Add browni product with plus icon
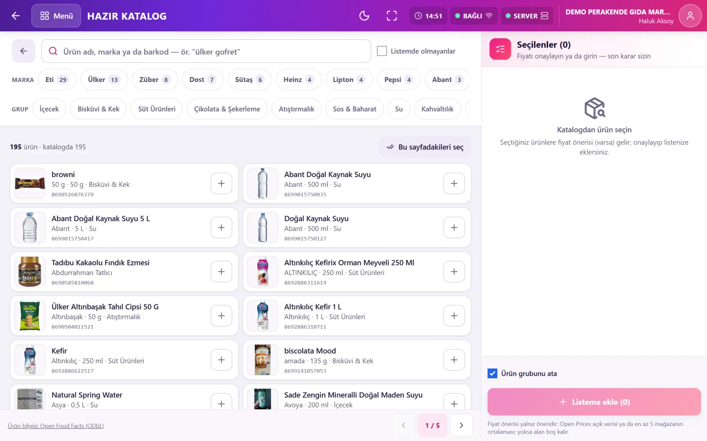The width and height of the screenshot is (707, 441). pyautogui.click(x=221, y=183)
